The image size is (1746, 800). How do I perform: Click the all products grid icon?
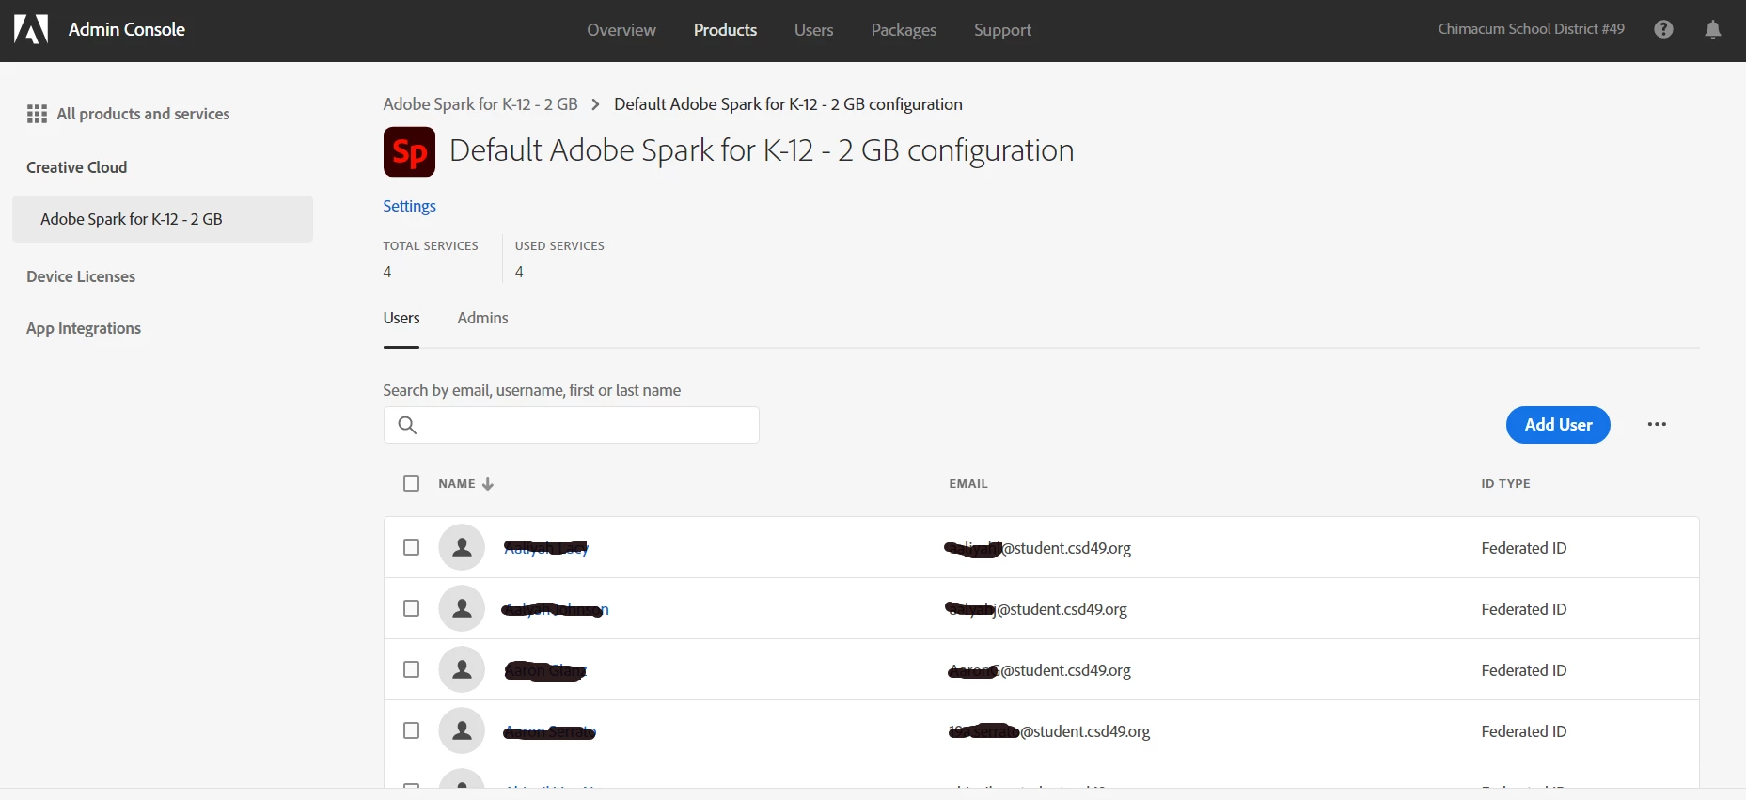[37, 114]
